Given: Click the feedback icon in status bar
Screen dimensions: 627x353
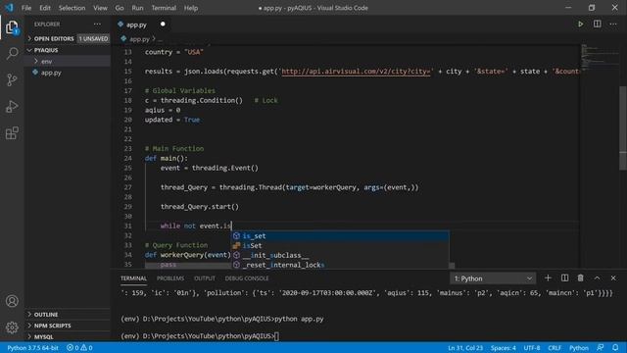Looking at the screenshot, I should pyautogui.click(x=601, y=347).
